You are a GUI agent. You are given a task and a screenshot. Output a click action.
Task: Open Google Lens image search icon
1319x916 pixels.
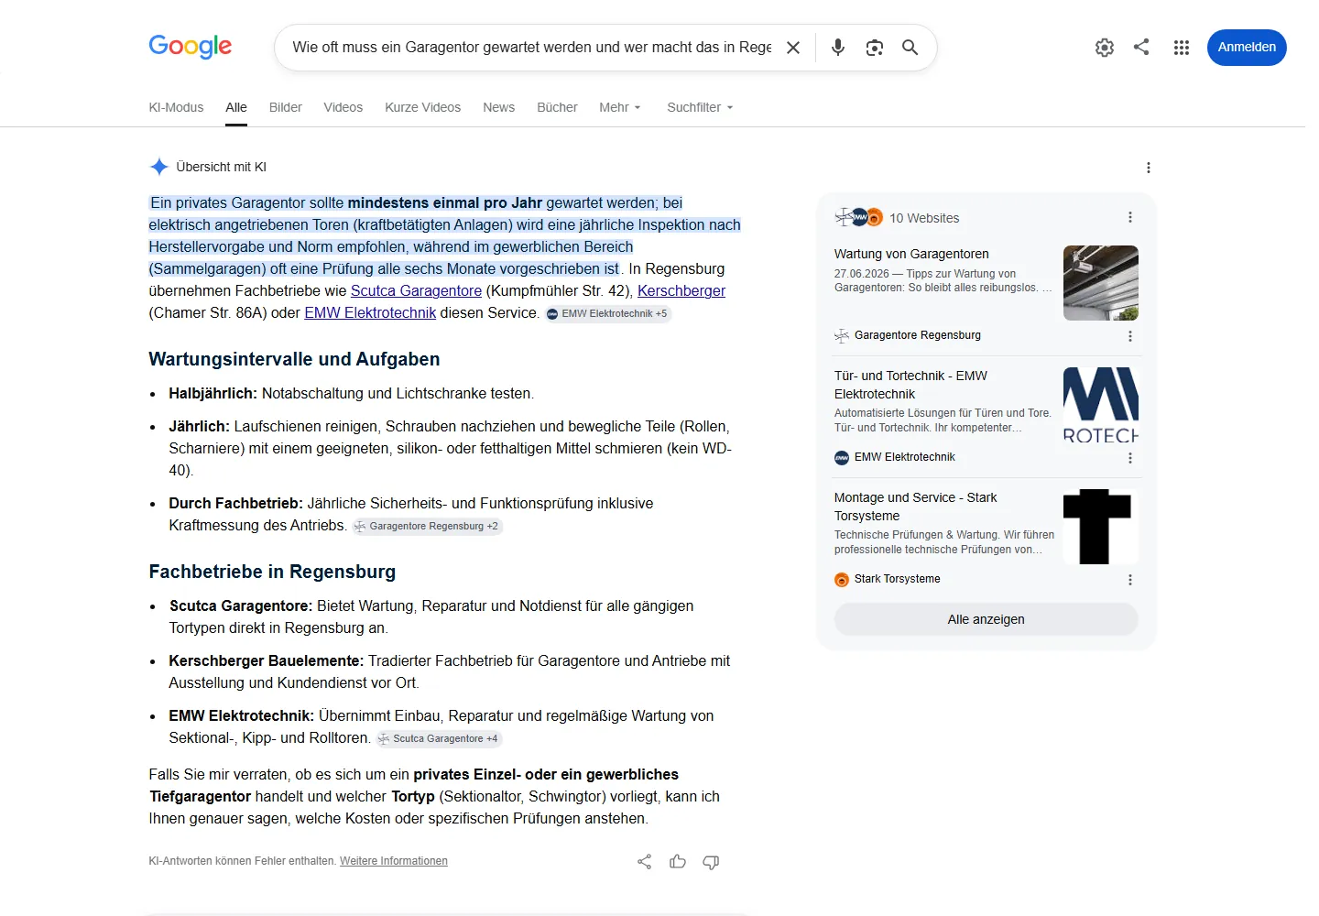click(x=875, y=48)
